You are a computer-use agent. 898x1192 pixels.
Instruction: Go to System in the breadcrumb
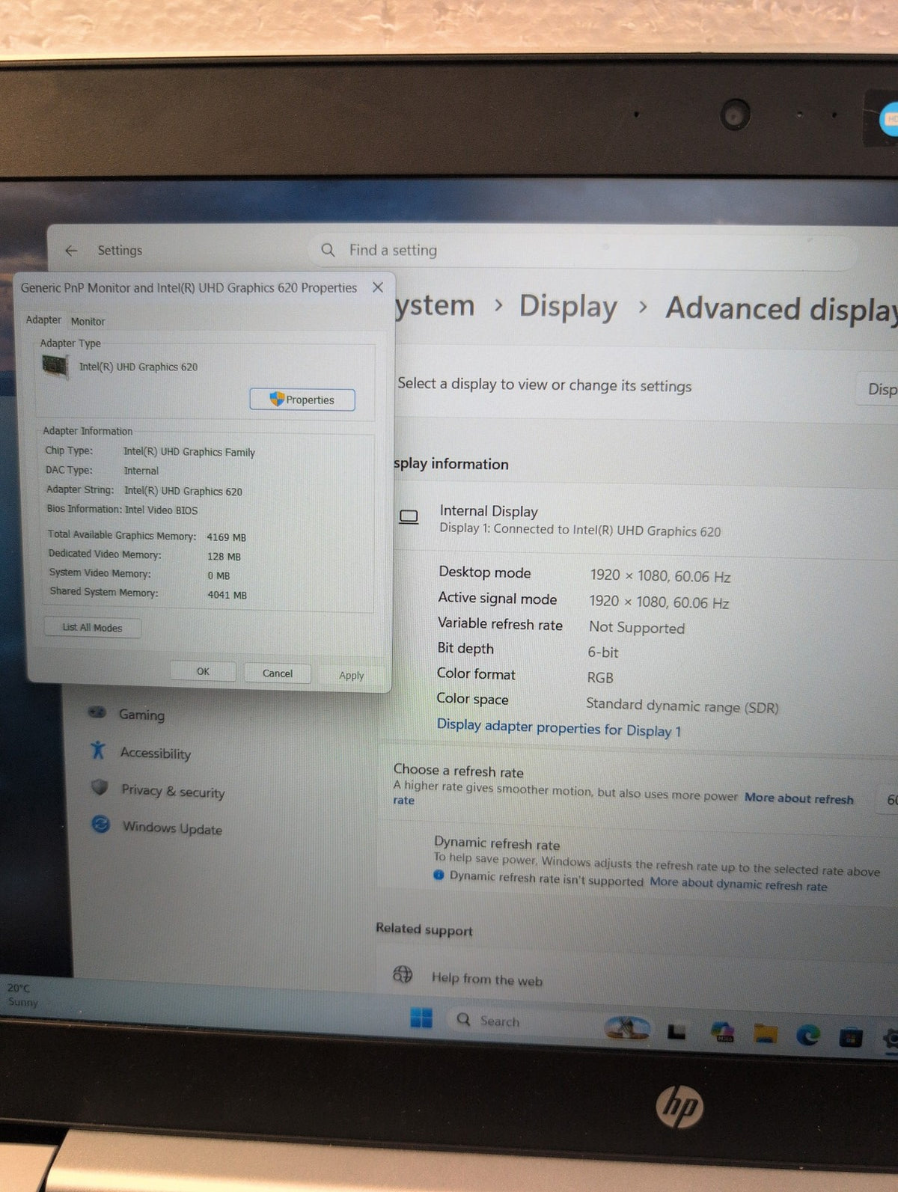pyautogui.click(x=435, y=305)
